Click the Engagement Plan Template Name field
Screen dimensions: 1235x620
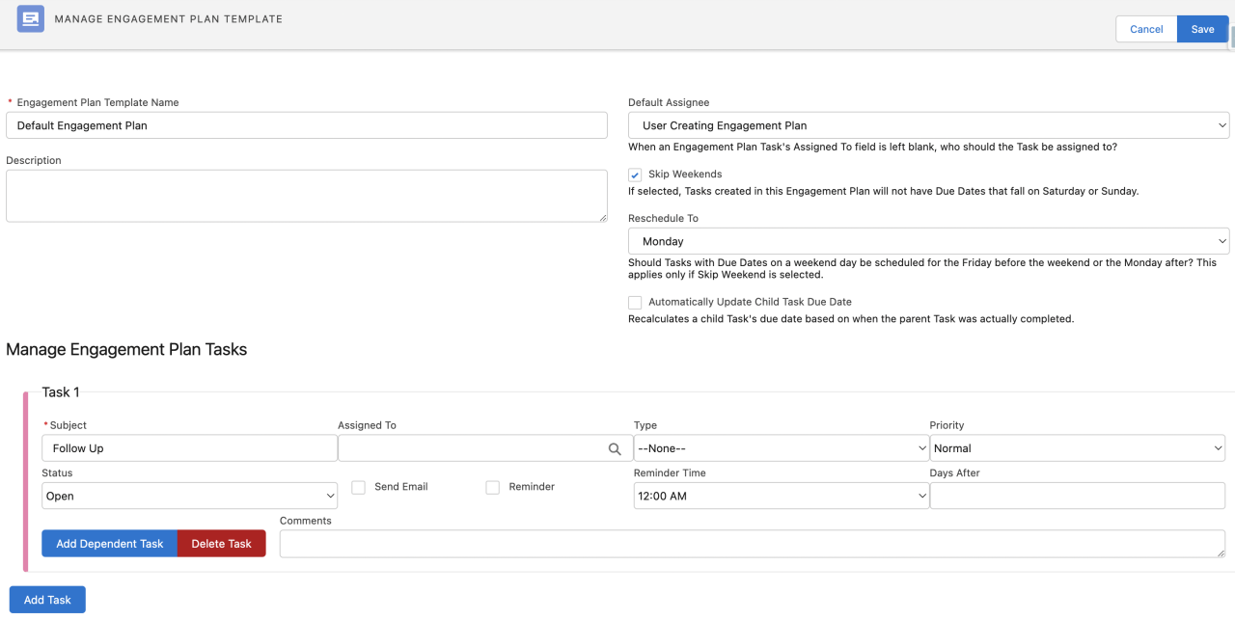point(307,125)
